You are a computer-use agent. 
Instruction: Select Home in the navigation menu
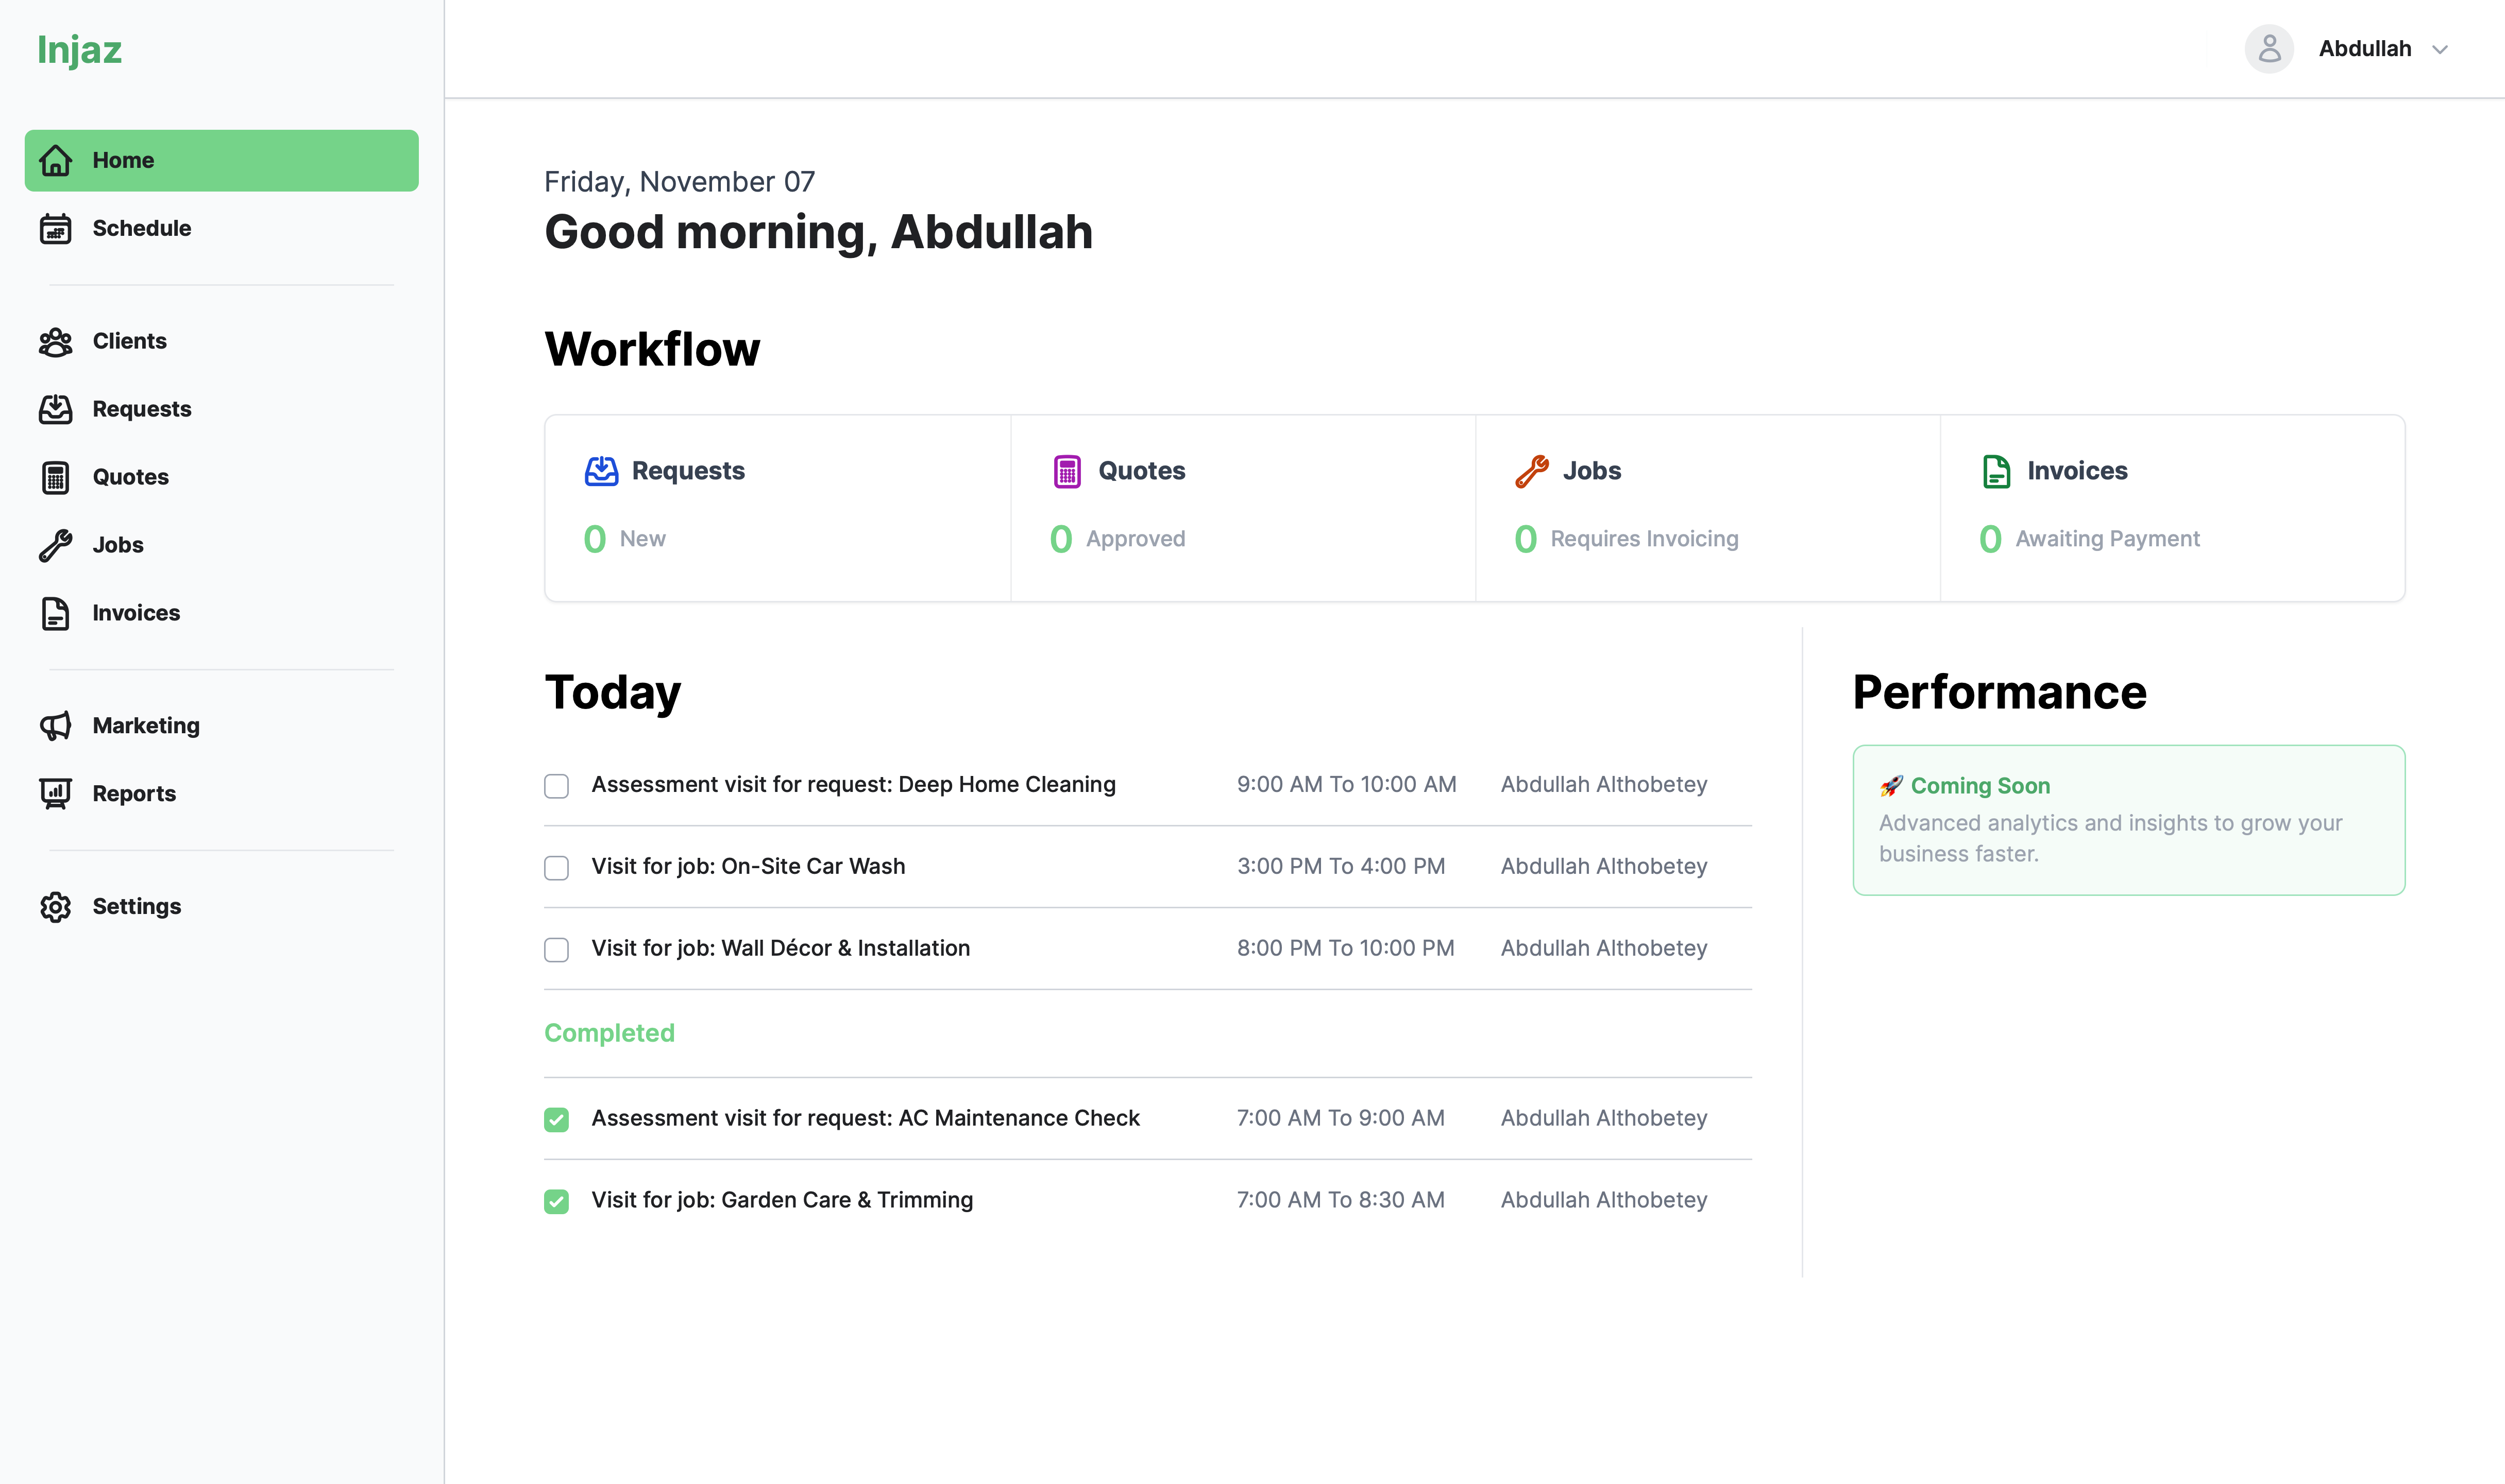(221, 160)
